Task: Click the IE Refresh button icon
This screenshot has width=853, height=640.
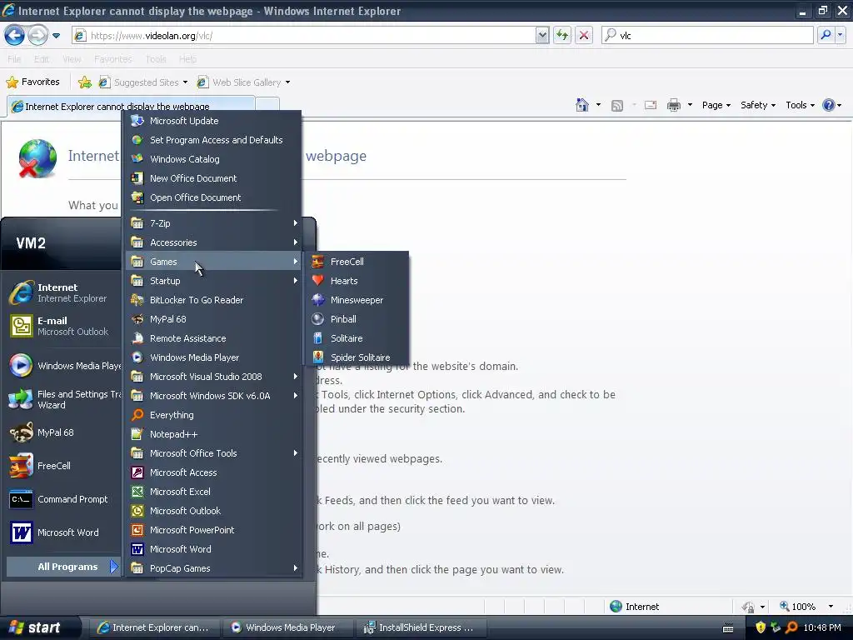Action: pos(562,35)
